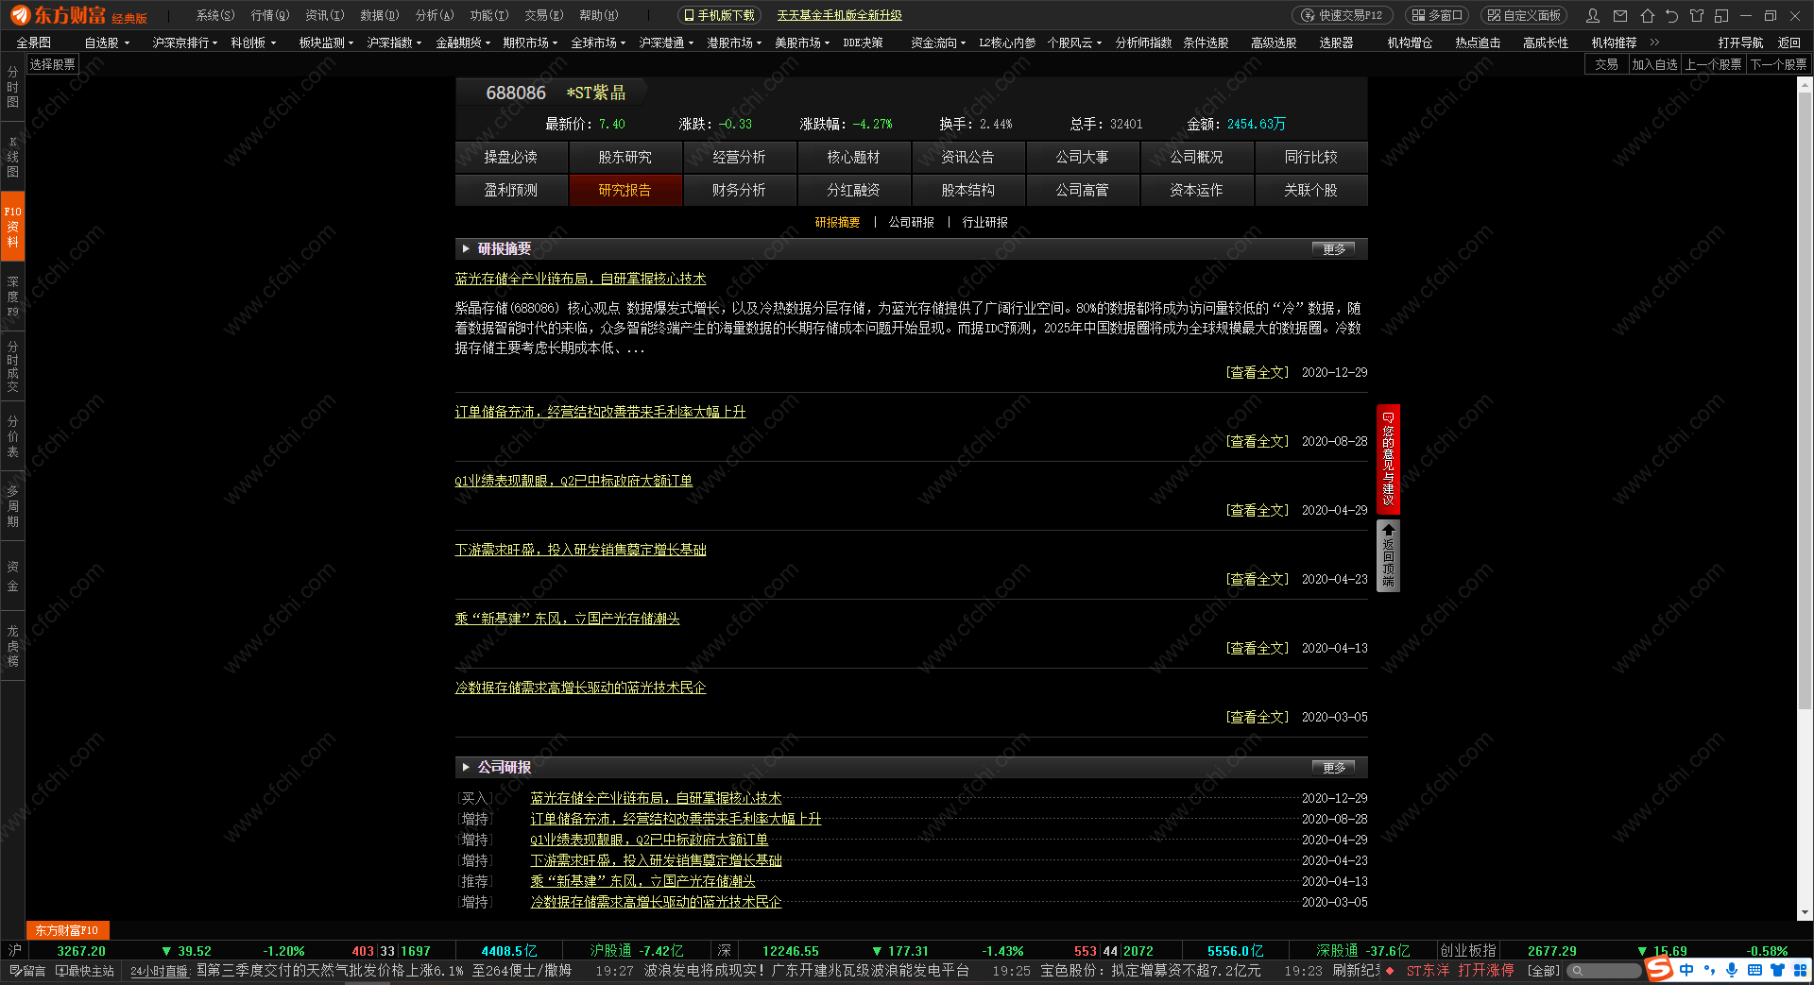Open the custom panel 自定义面板 button
Image resolution: width=1814 pixels, height=985 pixels.
pos(1524,15)
